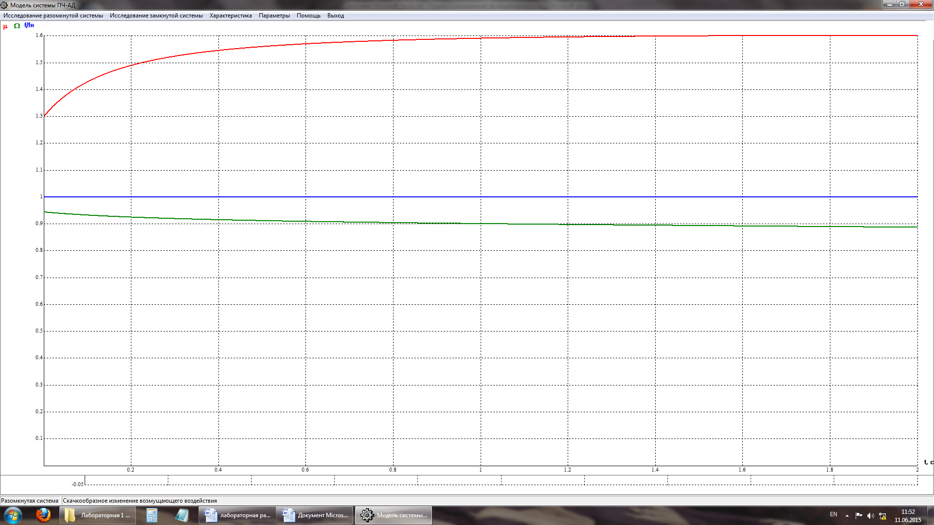Click 'Модель системы...' taskbar button

pyautogui.click(x=394, y=515)
